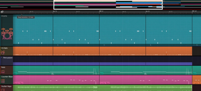Viewport: 201px width, 91px height.
Task: Click the overlapping windows icon beside ruler
Action: click(2, 12)
